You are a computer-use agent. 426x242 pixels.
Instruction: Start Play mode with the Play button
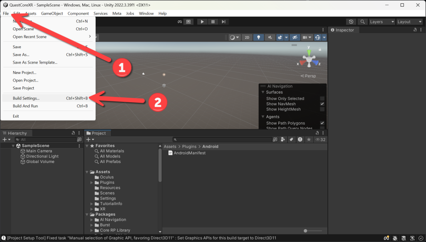[202, 22]
